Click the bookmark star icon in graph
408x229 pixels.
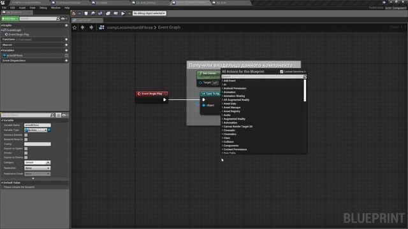[x=75, y=27]
